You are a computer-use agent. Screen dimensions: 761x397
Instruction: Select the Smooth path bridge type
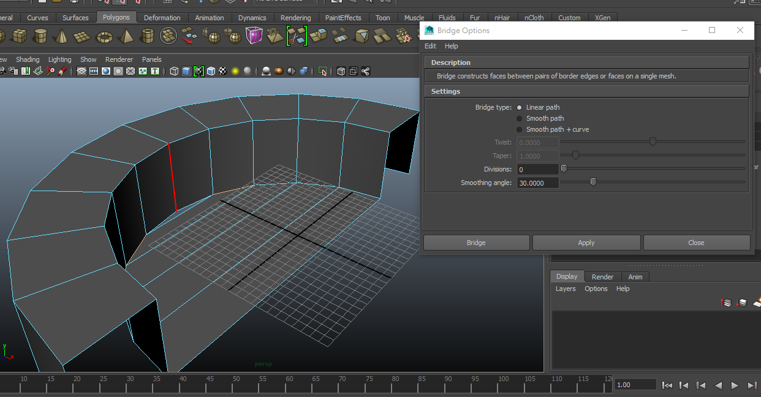click(x=519, y=118)
